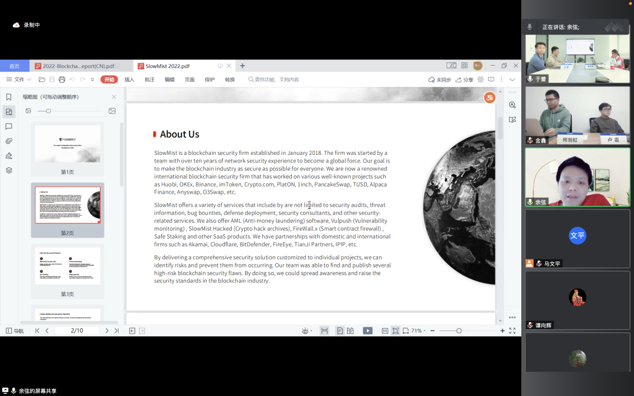The height and width of the screenshot is (396, 634).
Task: Open the attachments paperclip icon
Action: click(x=8, y=141)
